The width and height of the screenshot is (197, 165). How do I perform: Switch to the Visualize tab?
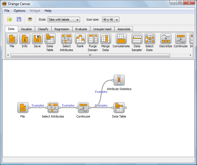26,29
